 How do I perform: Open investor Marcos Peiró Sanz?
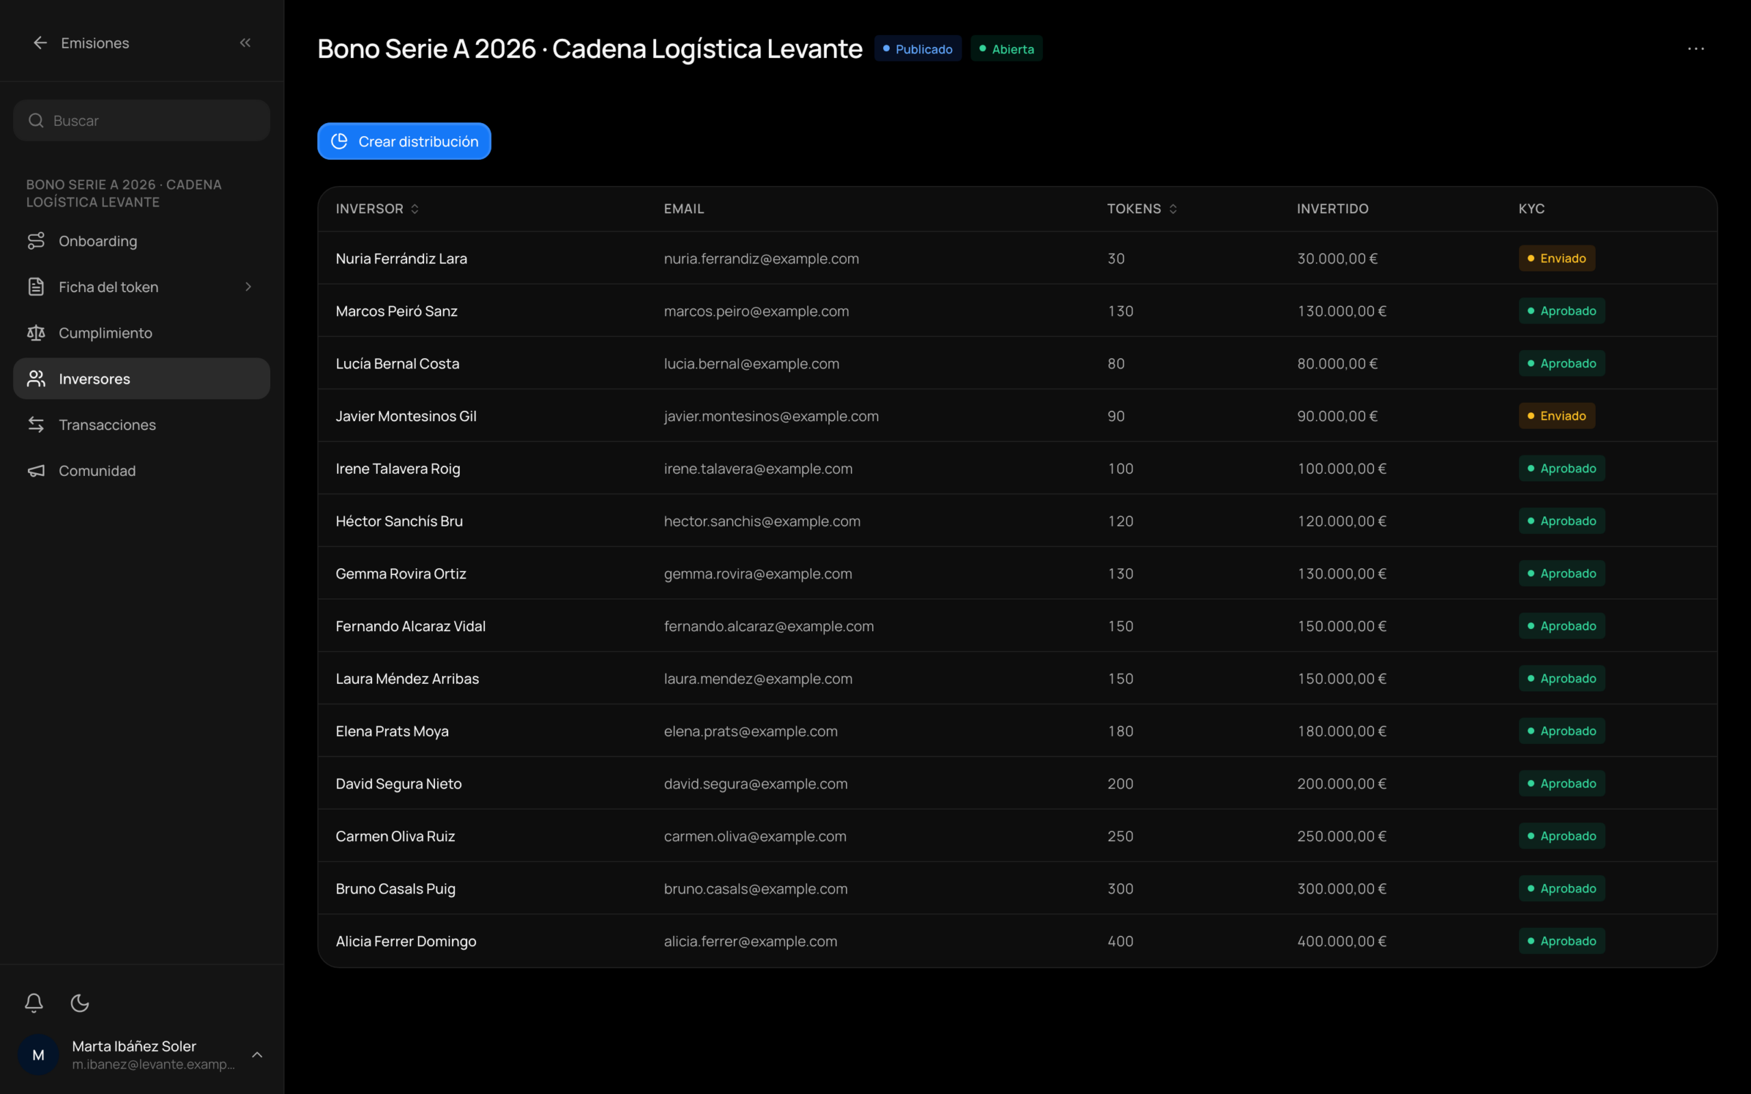(397, 311)
